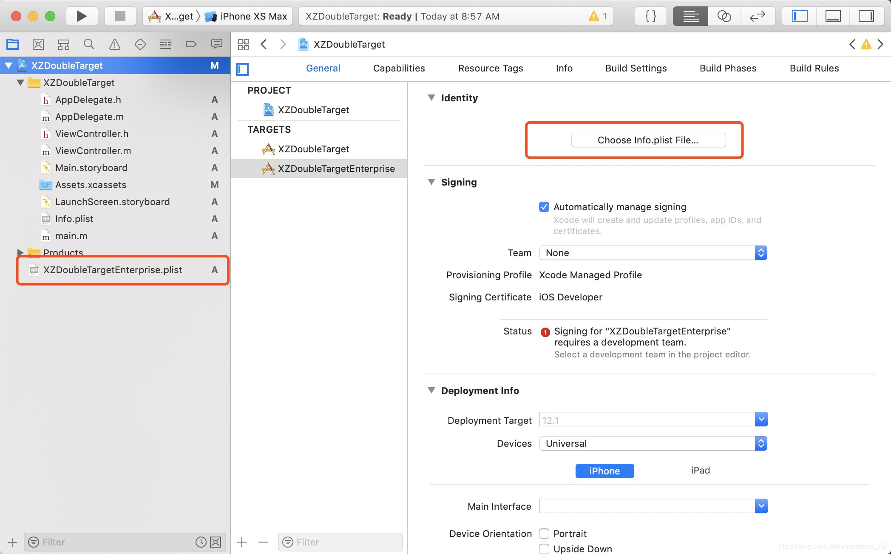Show the version editor arrows icon
This screenshot has height=554, width=891.
[x=757, y=16]
